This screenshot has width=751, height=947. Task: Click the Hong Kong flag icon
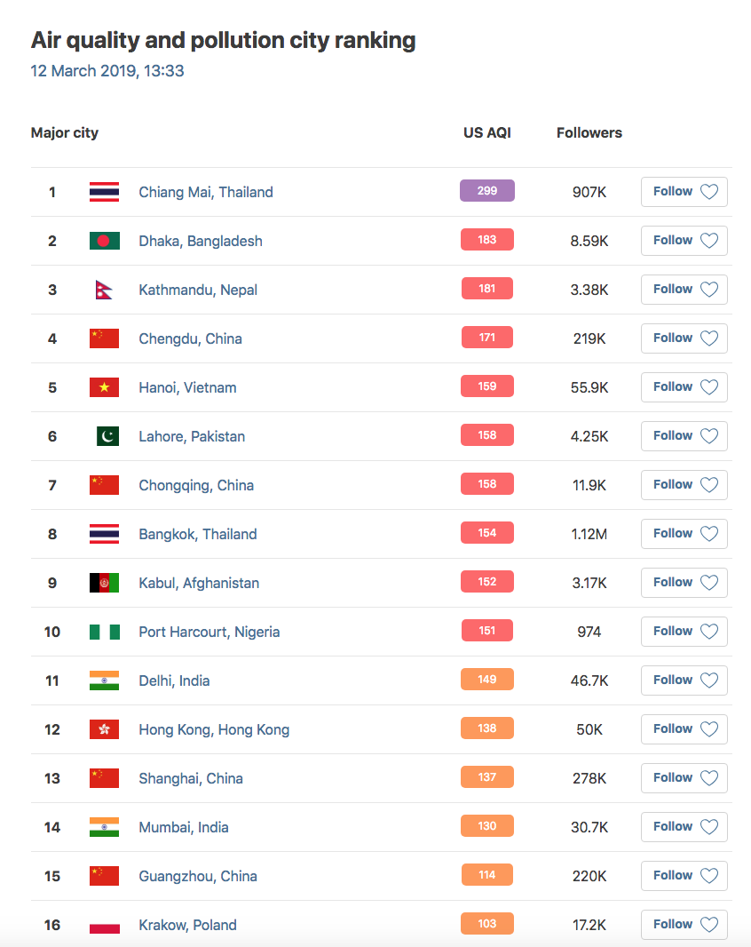[104, 729]
